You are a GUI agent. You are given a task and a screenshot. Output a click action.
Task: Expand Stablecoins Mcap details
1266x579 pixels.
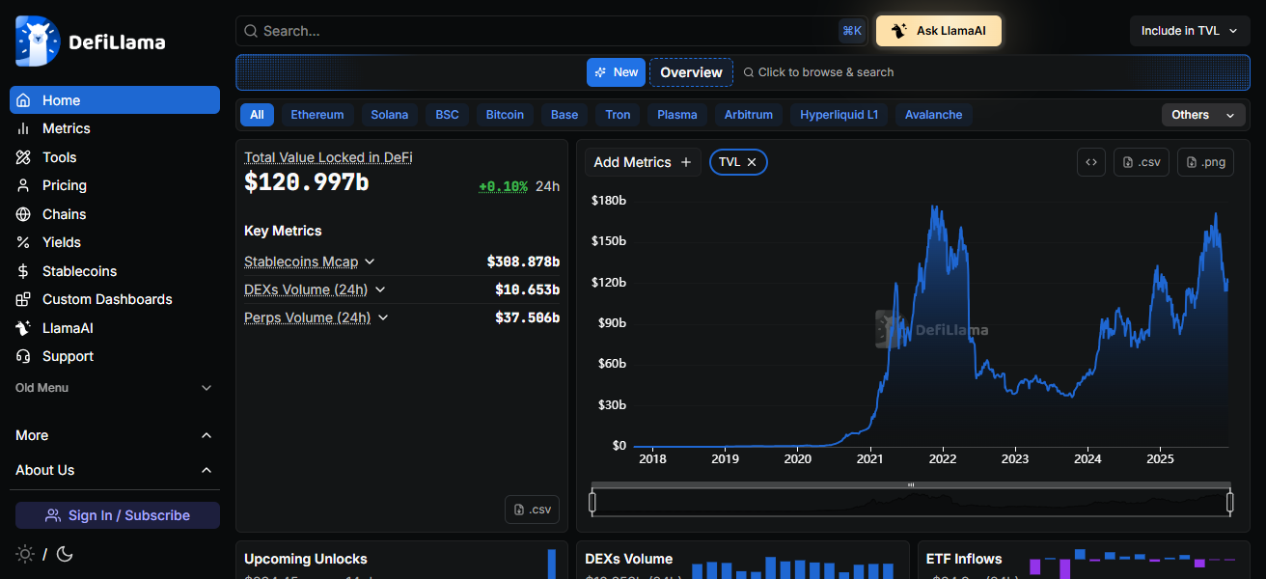point(370,262)
